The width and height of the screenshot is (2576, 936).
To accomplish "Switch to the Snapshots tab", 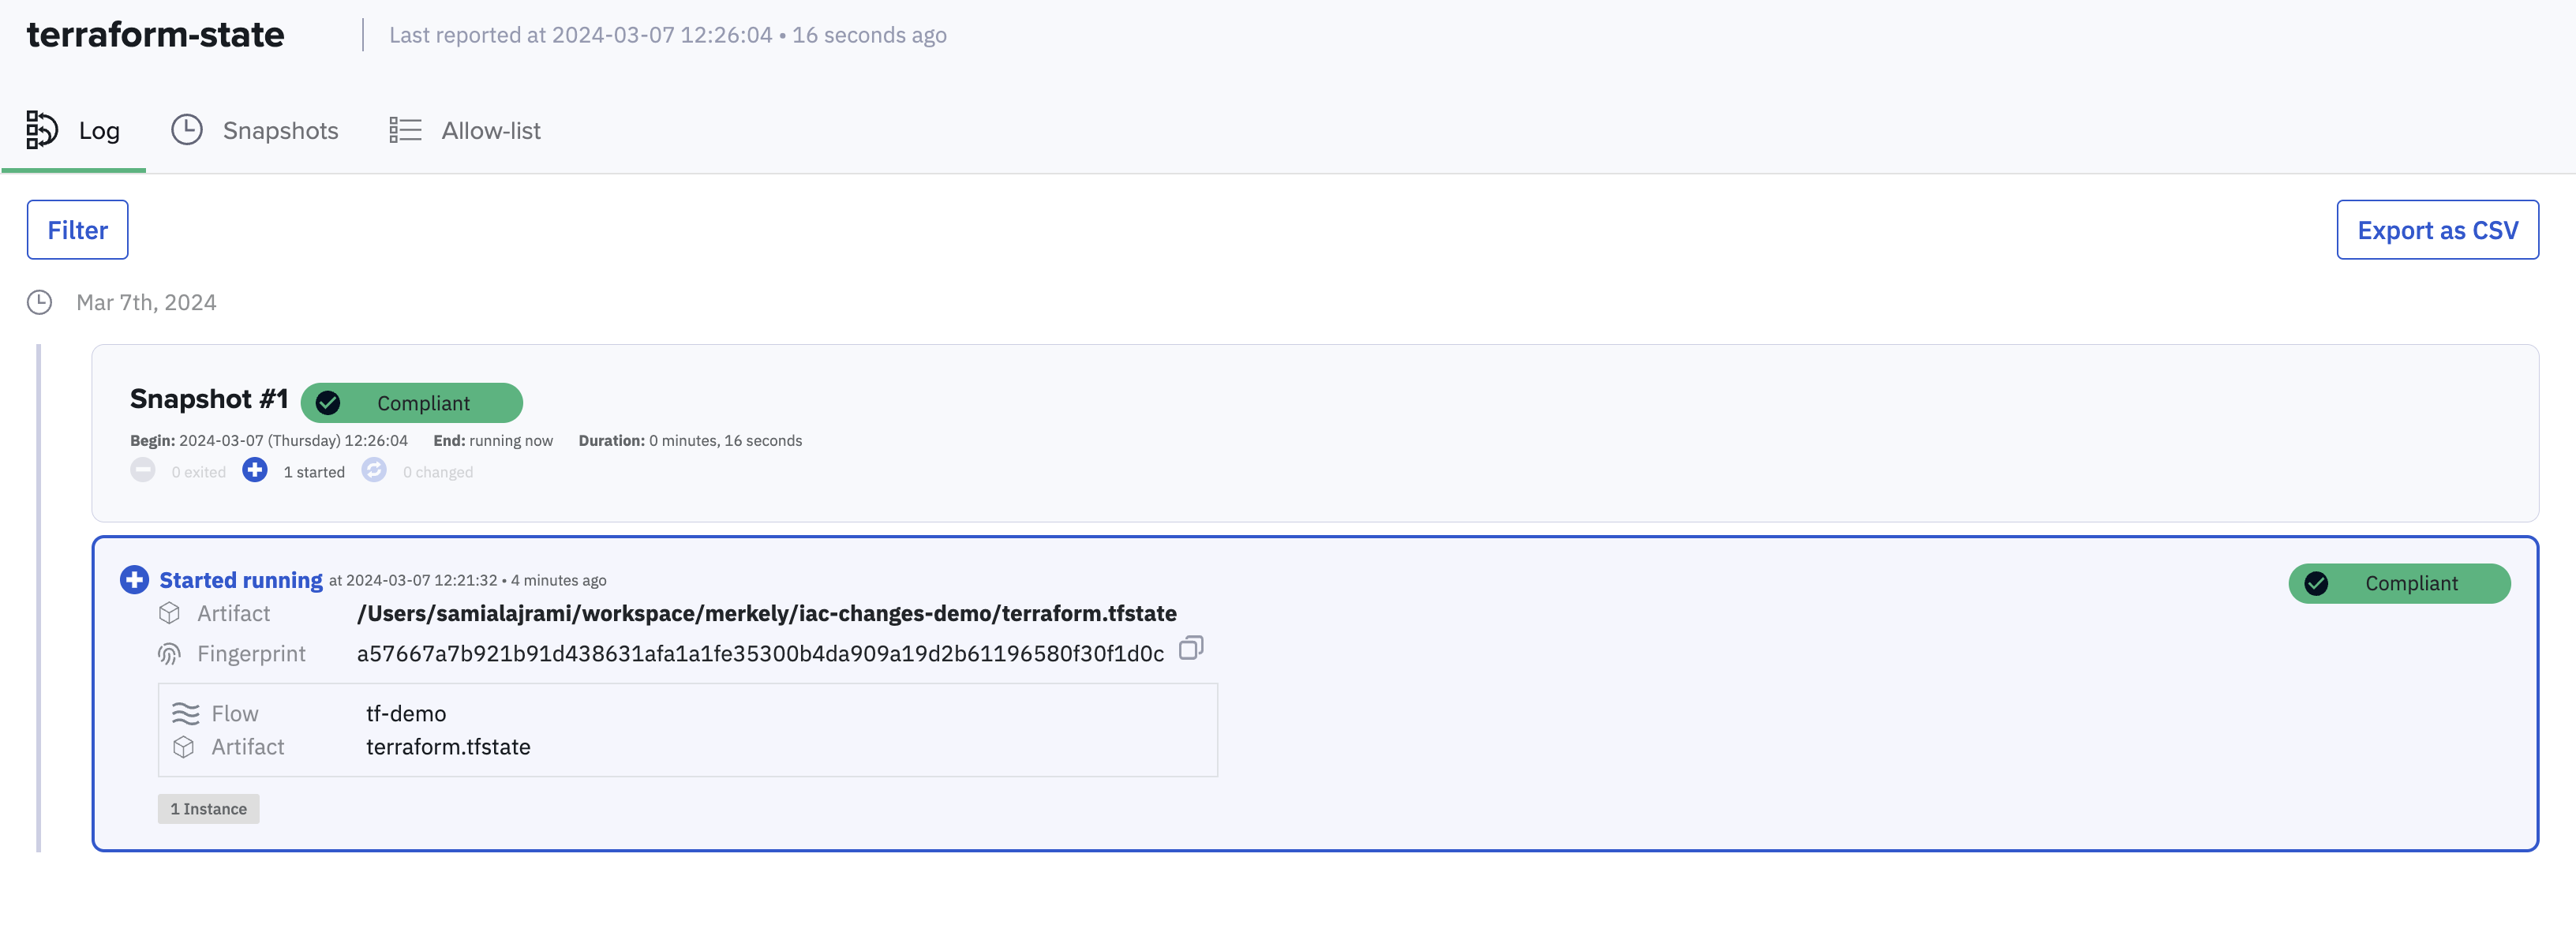I will (279, 129).
